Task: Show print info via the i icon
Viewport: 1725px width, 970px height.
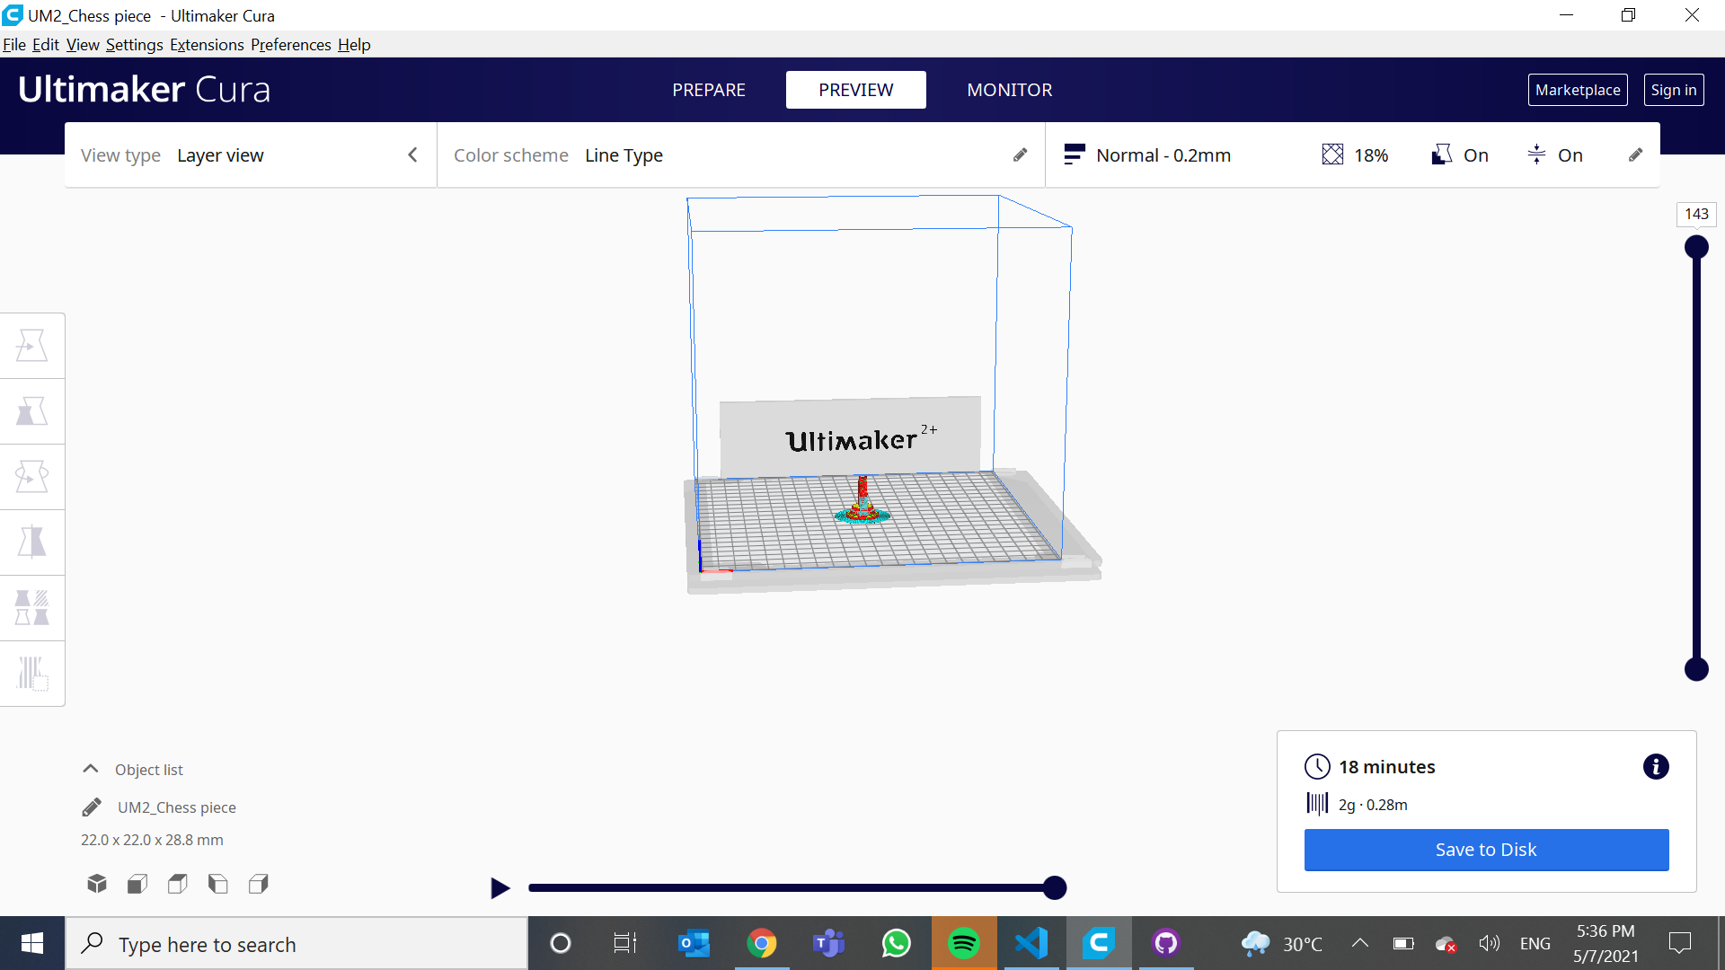Action: click(1656, 767)
